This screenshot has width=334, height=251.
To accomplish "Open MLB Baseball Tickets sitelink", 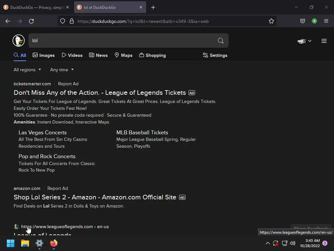I will pyautogui.click(x=142, y=133).
